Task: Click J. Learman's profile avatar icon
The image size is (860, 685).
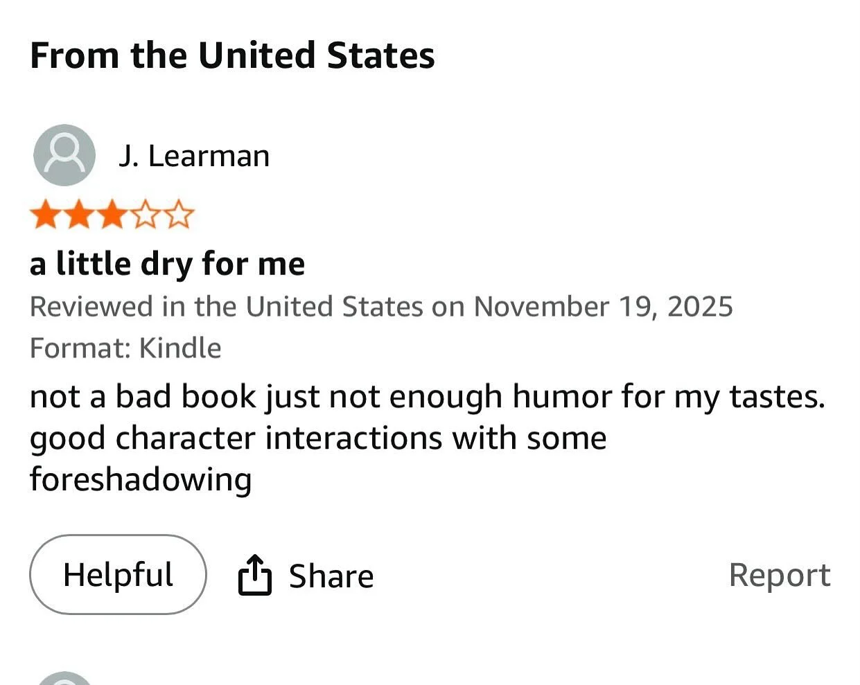Action: (x=64, y=155)
